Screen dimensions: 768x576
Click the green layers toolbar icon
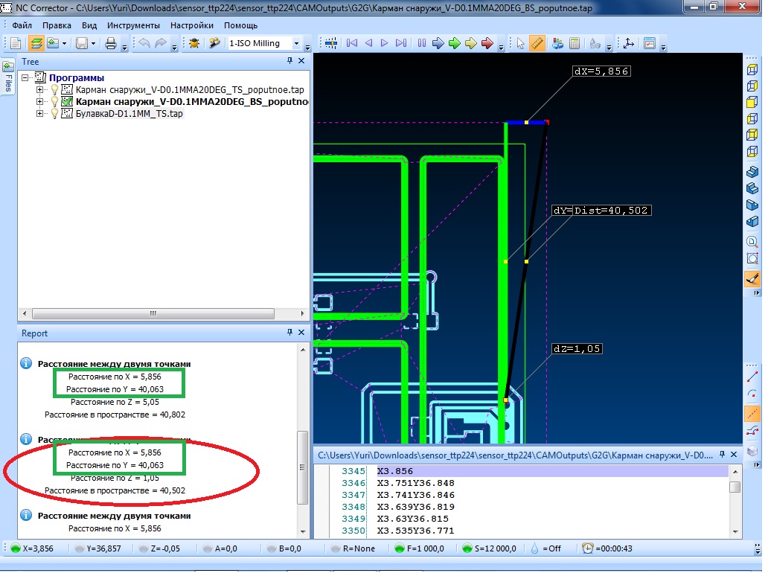(36, 44)
